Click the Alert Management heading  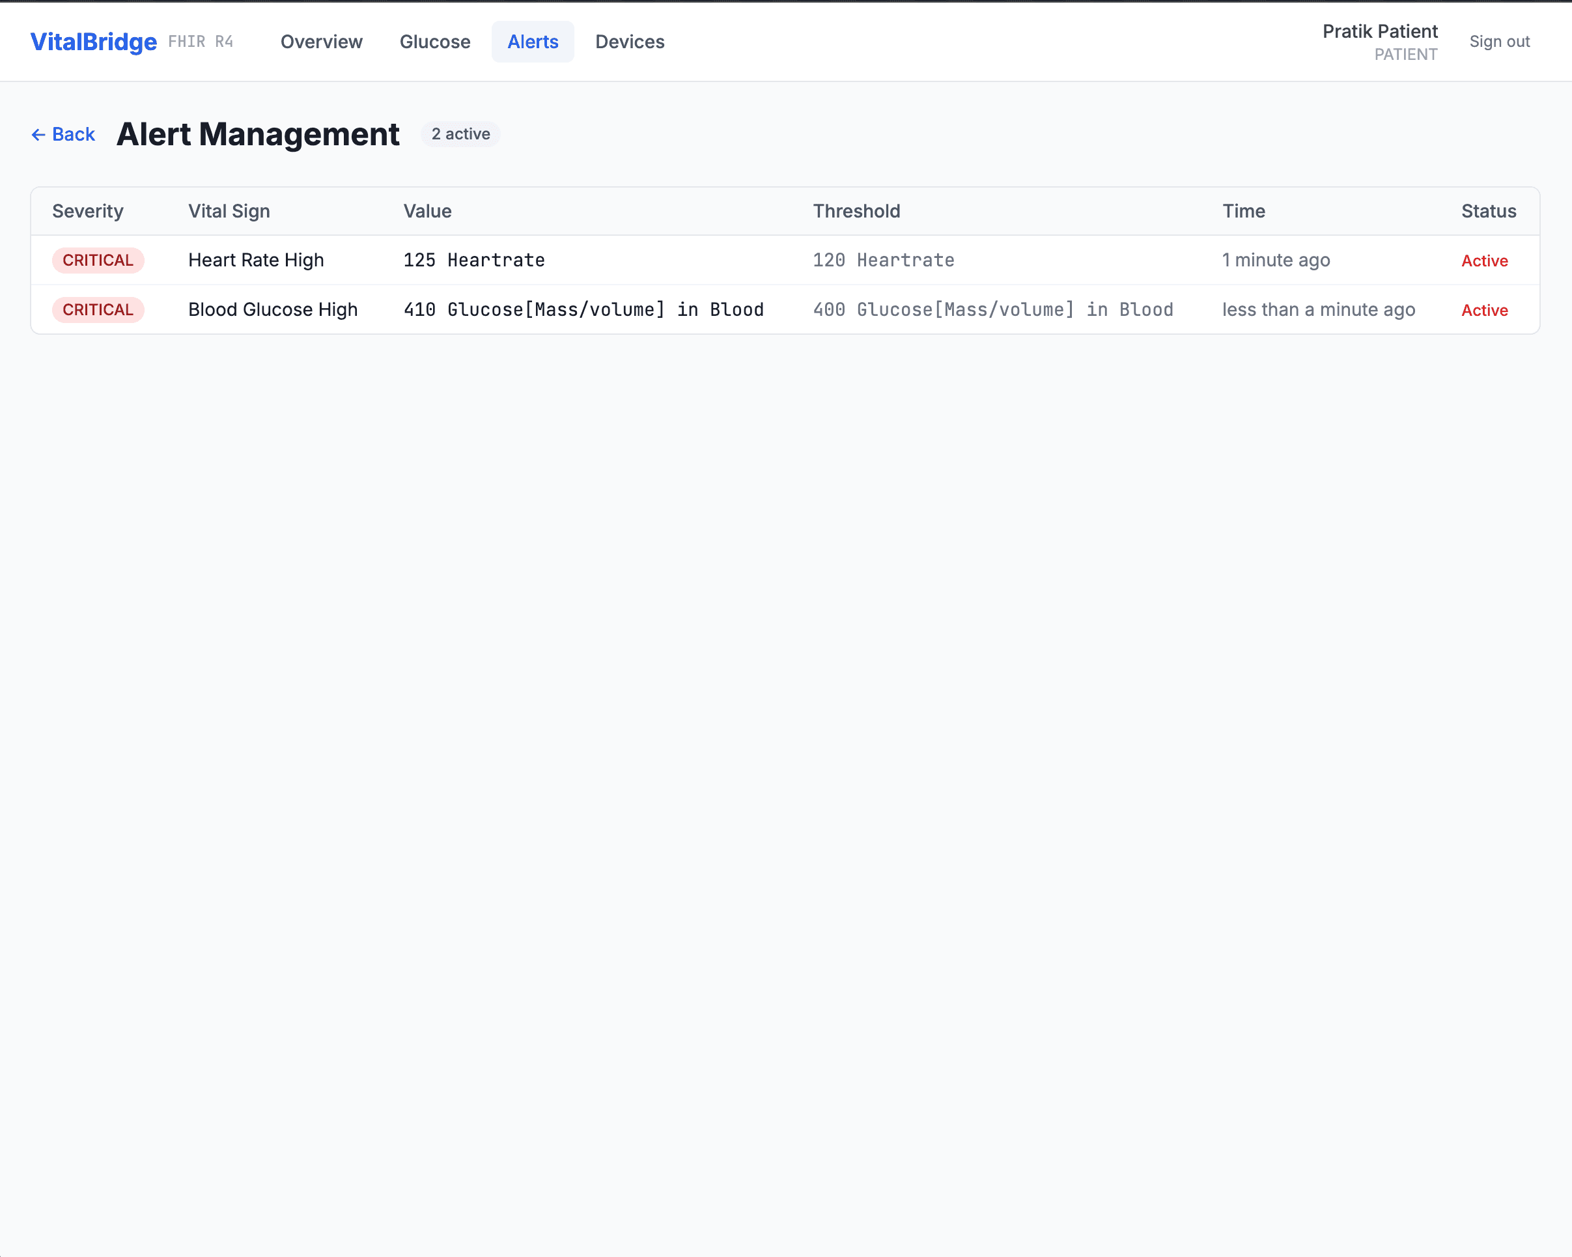click(258, 134)
